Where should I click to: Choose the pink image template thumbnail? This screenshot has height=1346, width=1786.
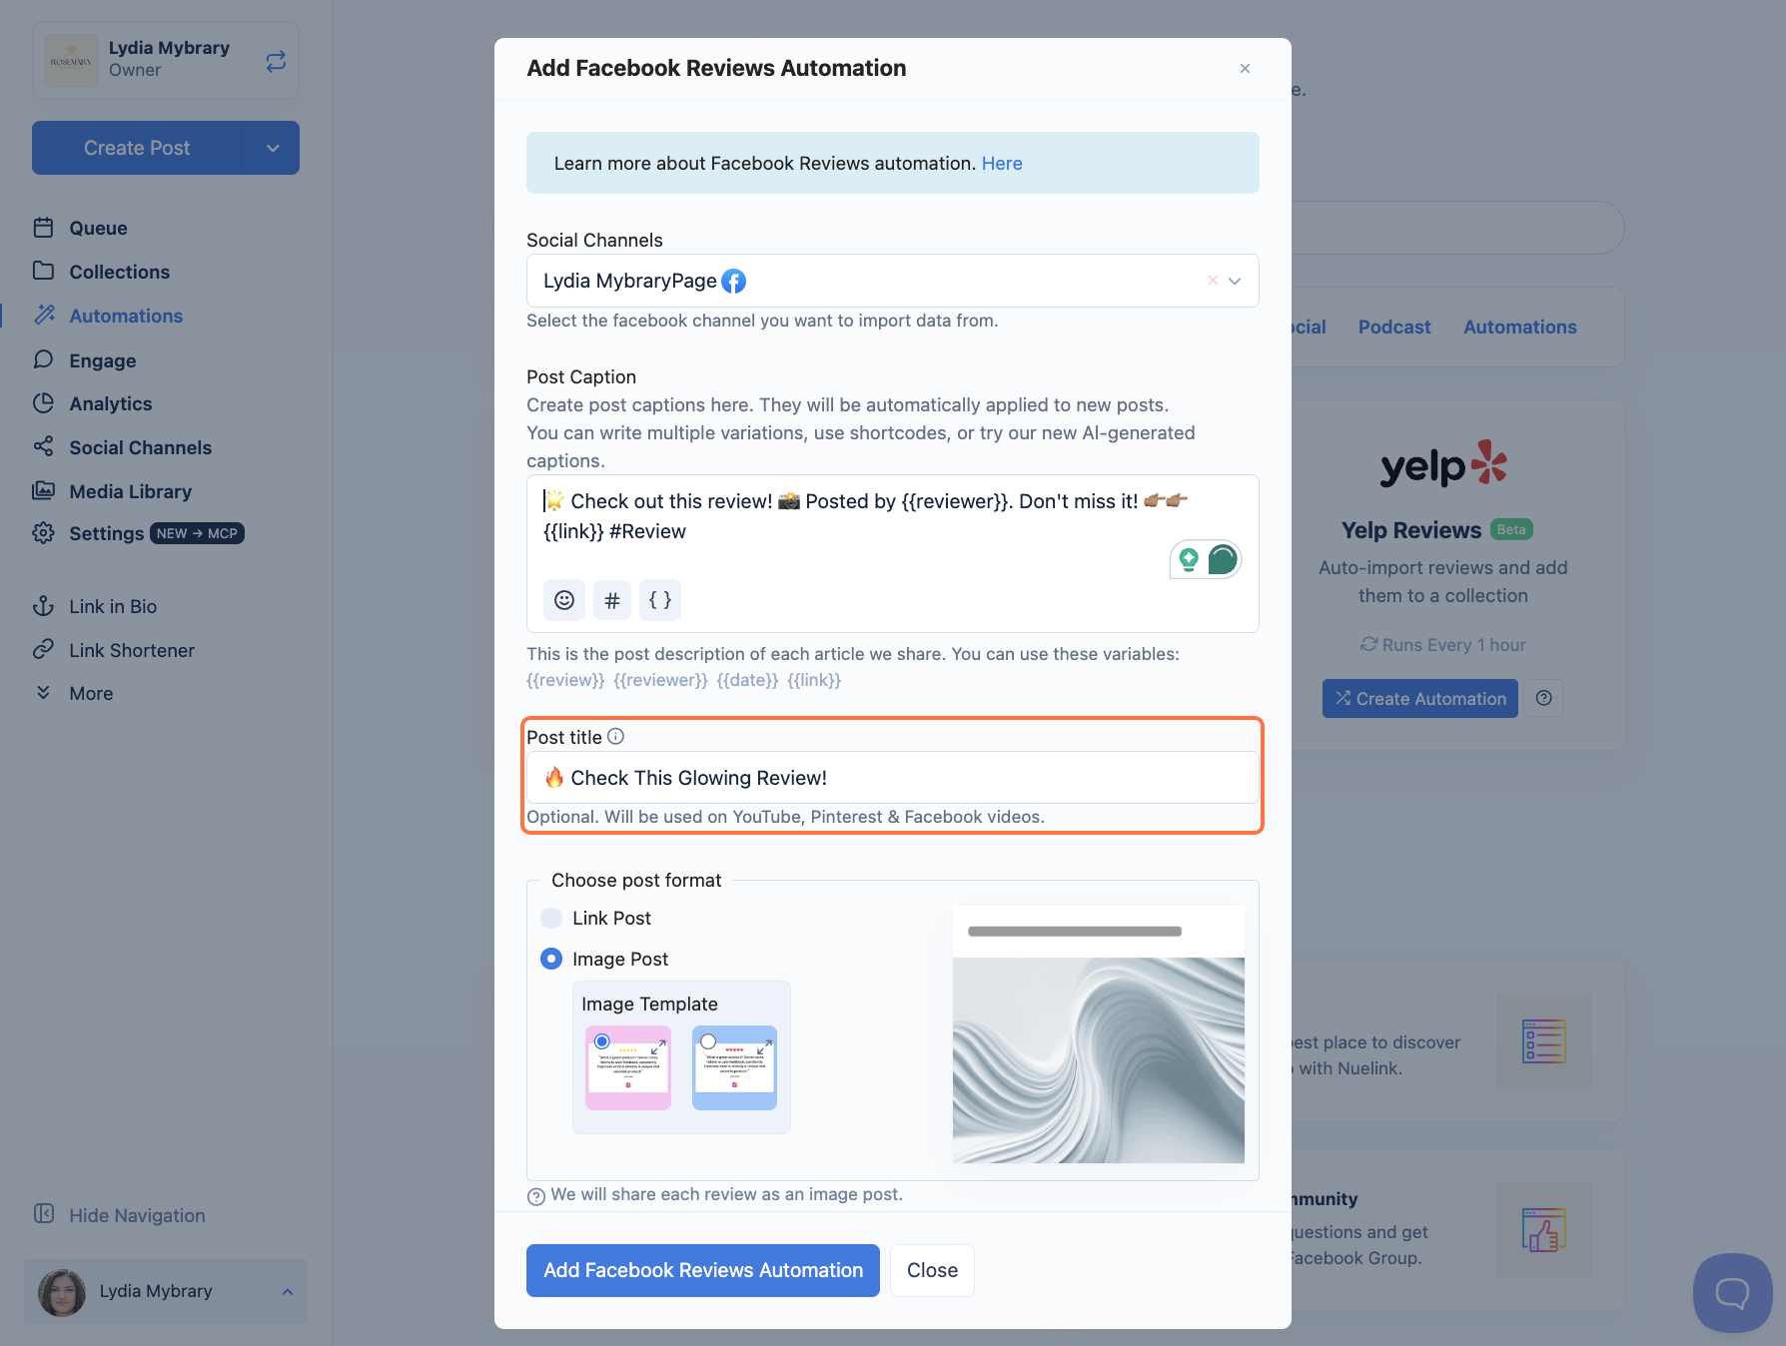(x=628, y=1067)
